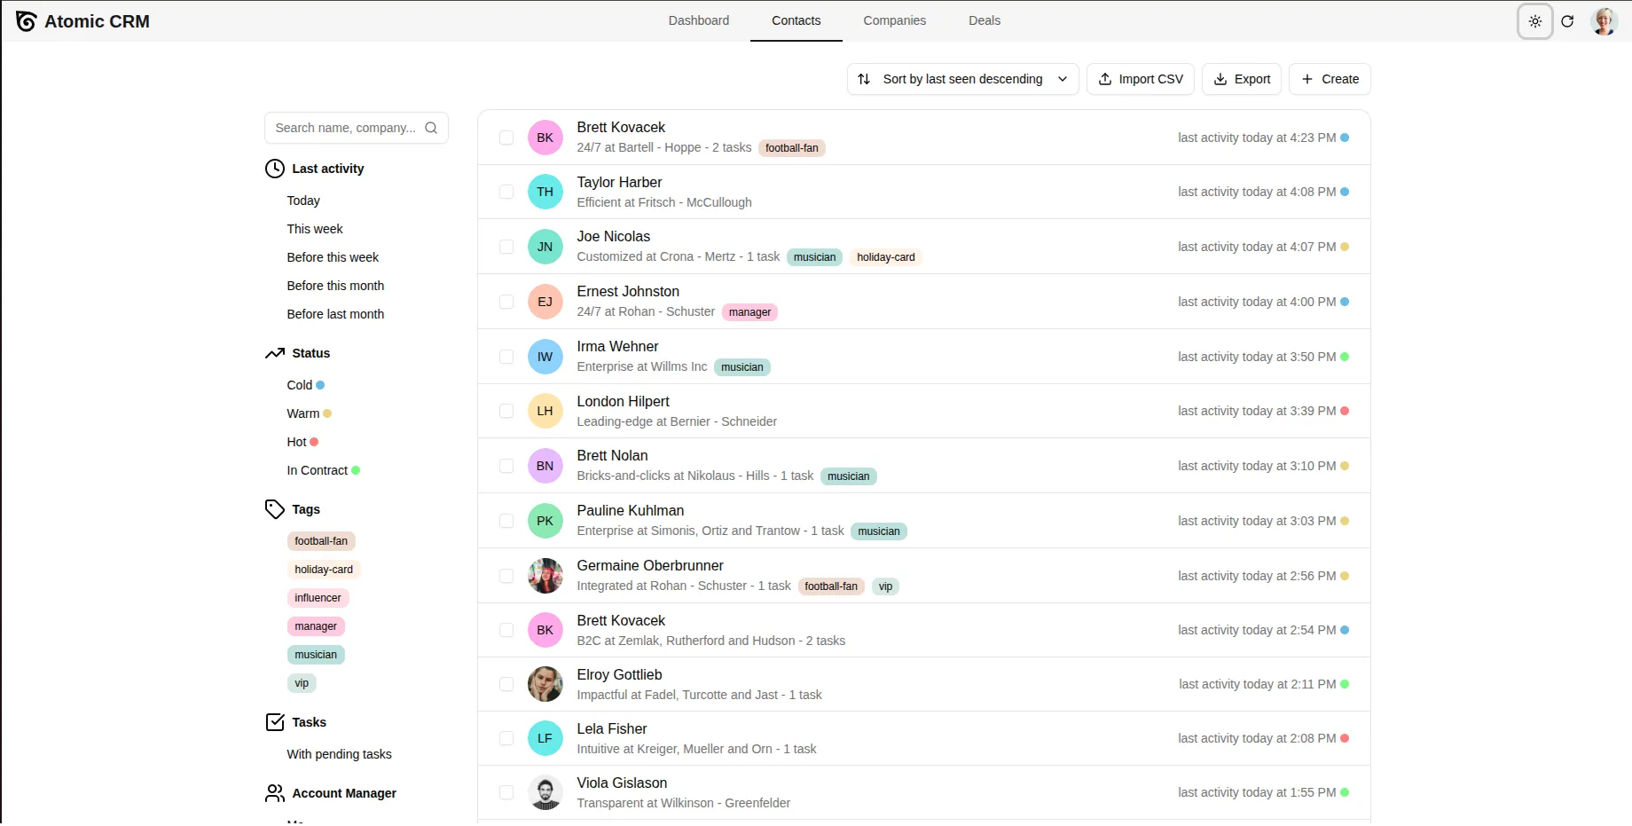Select the musician tag filter swatch
The width and height of the screenshot is (1632, 826).
[316, 655]
